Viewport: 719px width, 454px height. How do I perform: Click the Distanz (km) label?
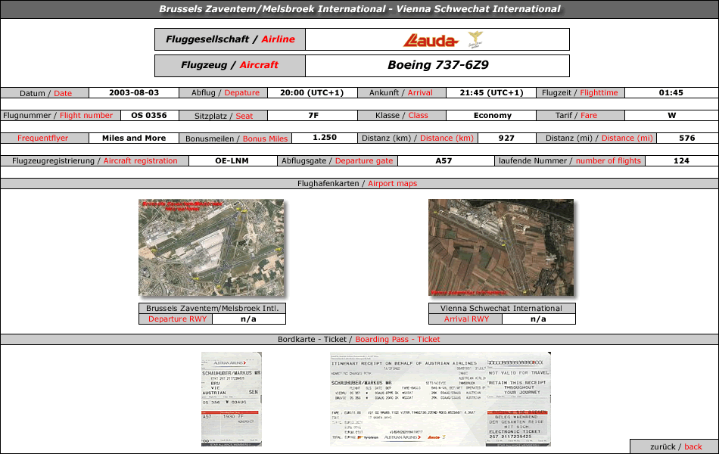[x=418, y=138]
